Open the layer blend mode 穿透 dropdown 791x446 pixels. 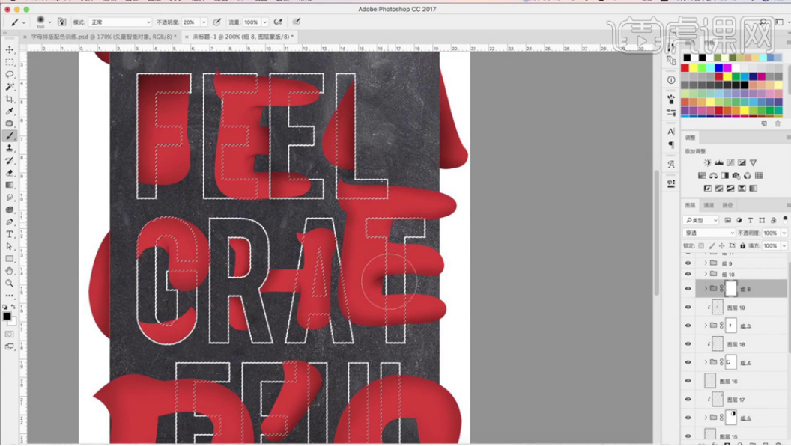709,233
